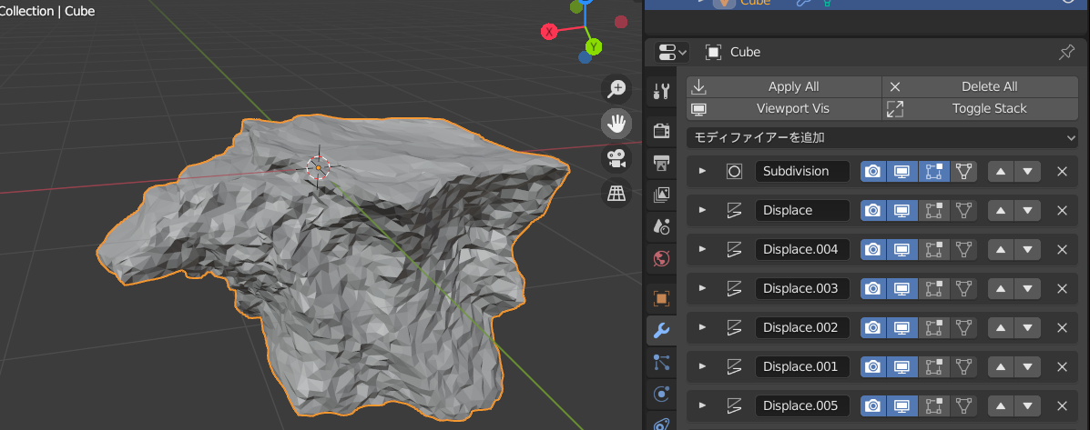Click the Subdivision modifier type icon
Viewport: 1090px width, 430px height.
click(734, 171)
